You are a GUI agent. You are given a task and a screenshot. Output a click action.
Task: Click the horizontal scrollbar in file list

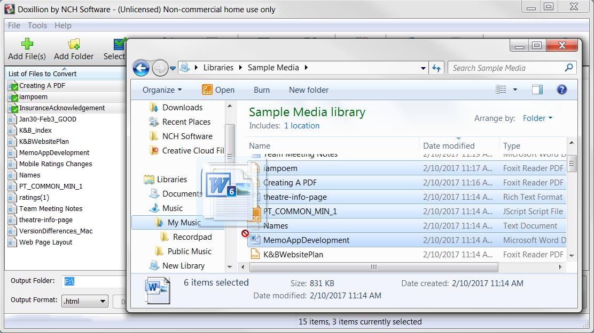pyautogui.click(x=374, y=267)
